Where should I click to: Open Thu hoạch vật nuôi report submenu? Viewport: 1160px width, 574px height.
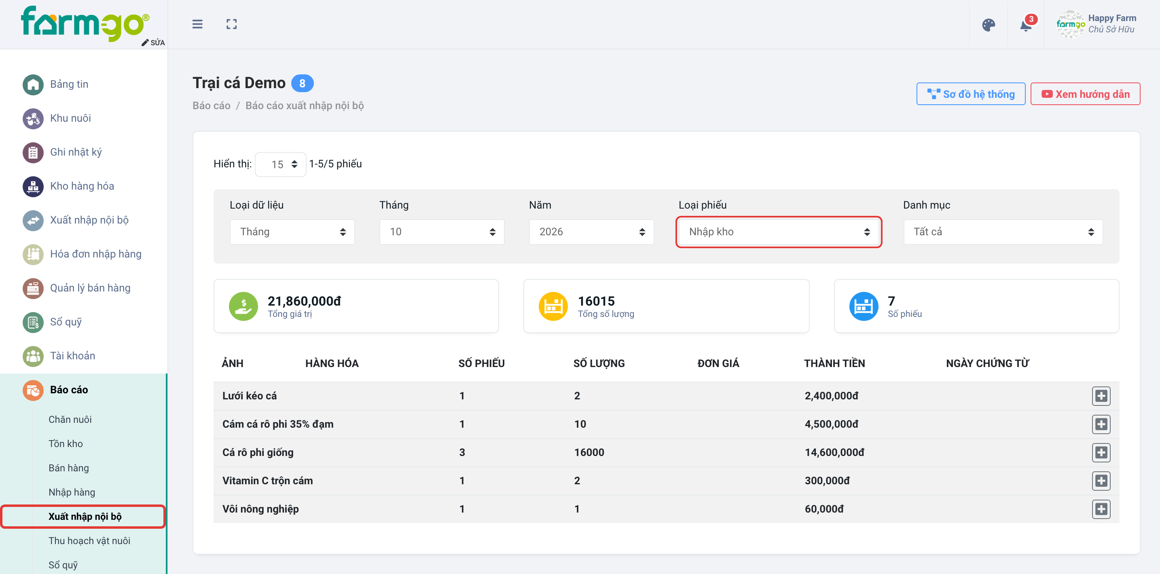(x=89, y=541)
